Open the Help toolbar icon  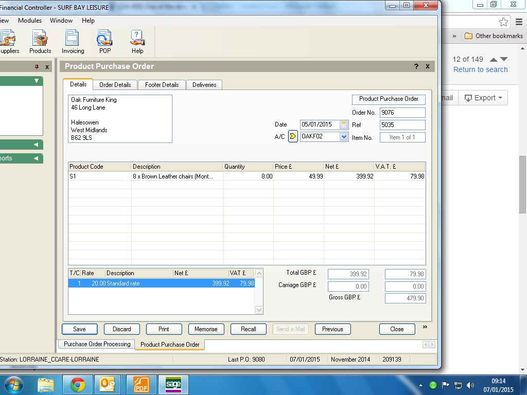[137, 42]
